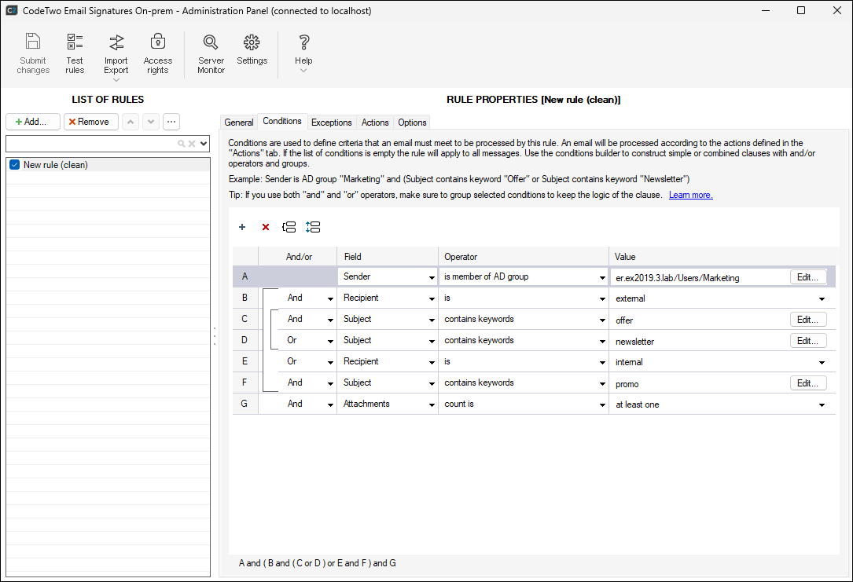The height and width of the screenshot is (582, 853).
Task: Click the Add... rule button
Action: click(33, 122)
